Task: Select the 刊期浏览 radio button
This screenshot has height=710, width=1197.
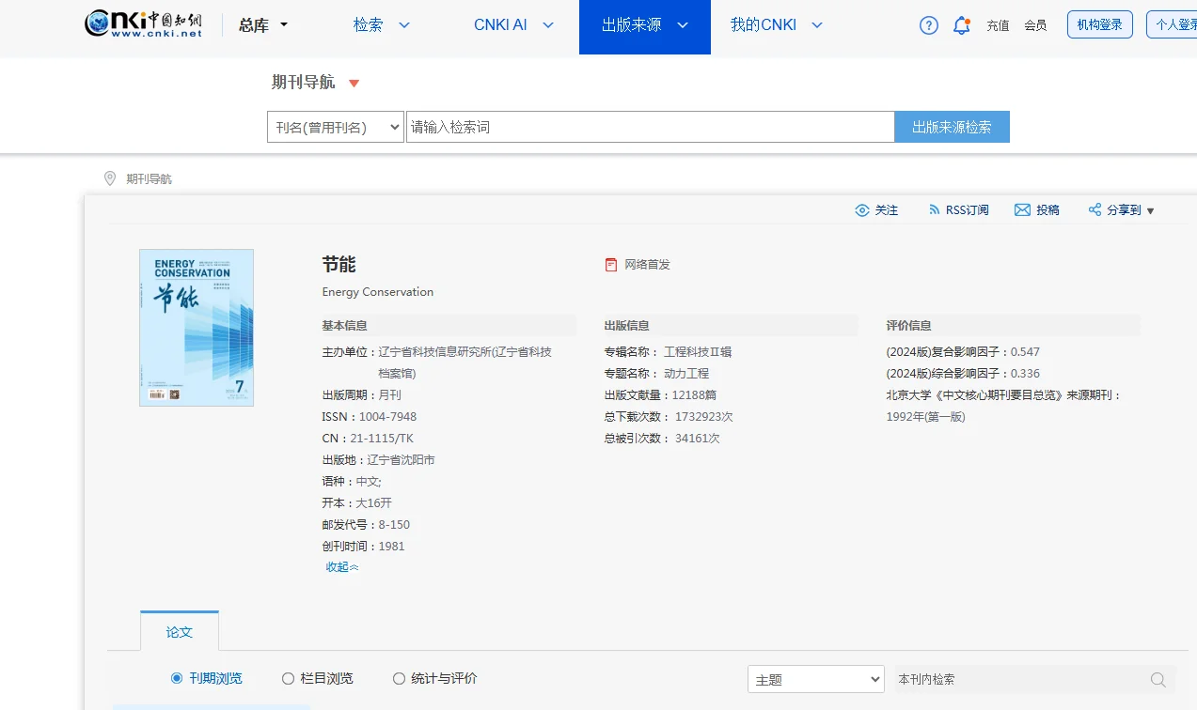Action: (175, 678)
